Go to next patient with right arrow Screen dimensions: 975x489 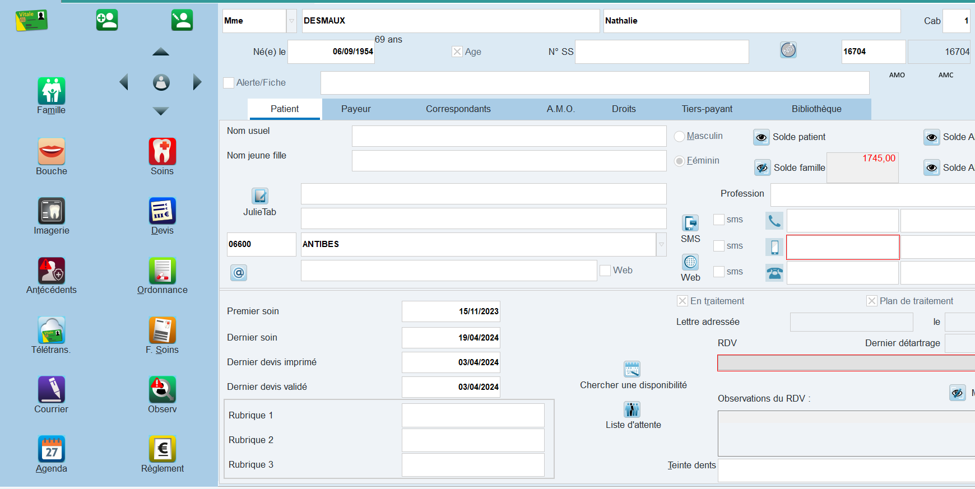pyautogui.click(x=197, y=82)
